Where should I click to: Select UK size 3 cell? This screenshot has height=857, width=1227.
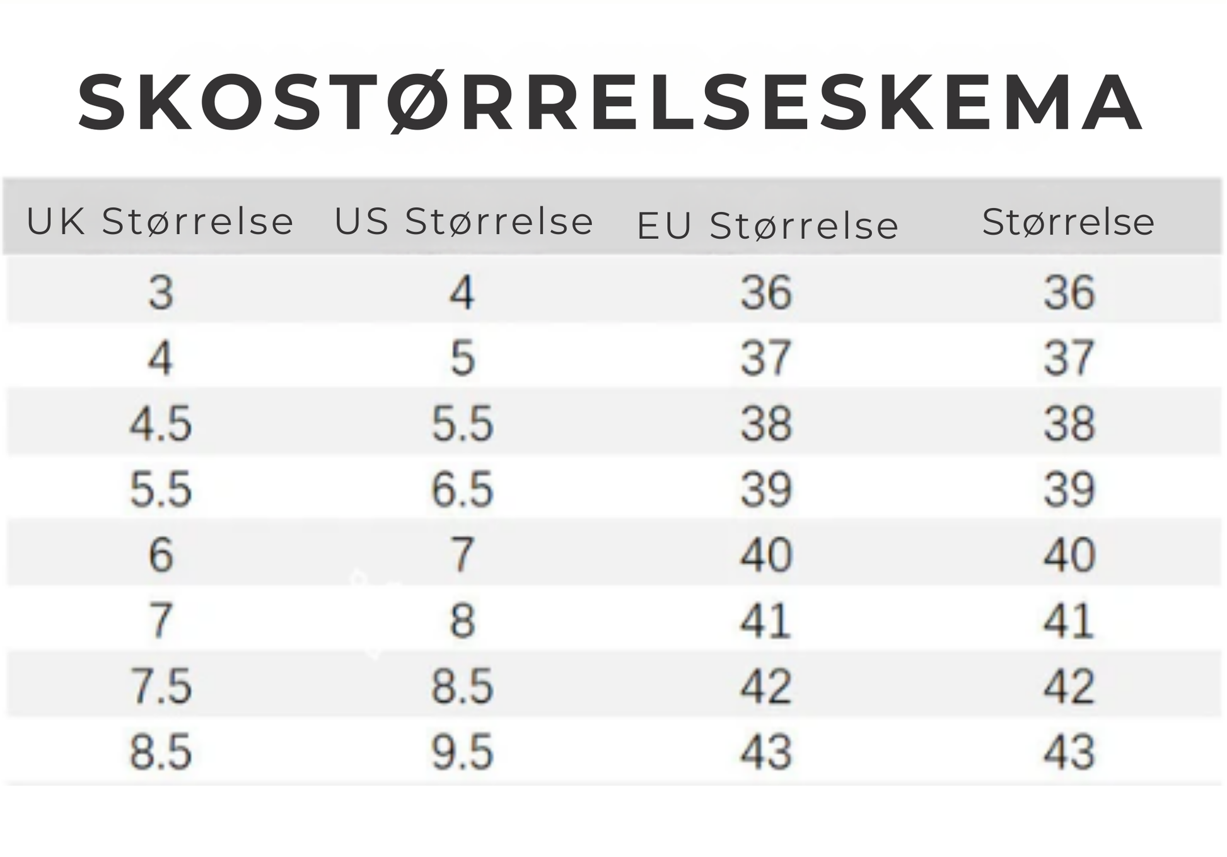click(161, 293)
